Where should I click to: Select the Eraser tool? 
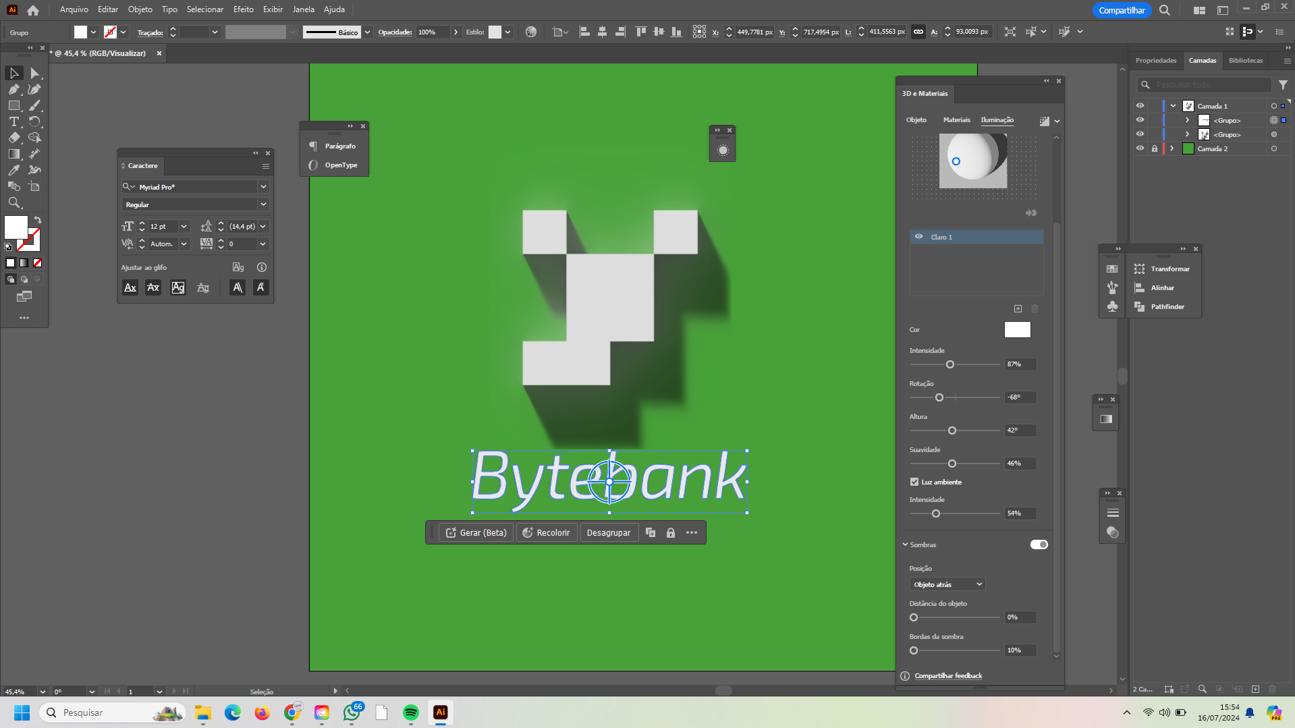tap(13, 138)
